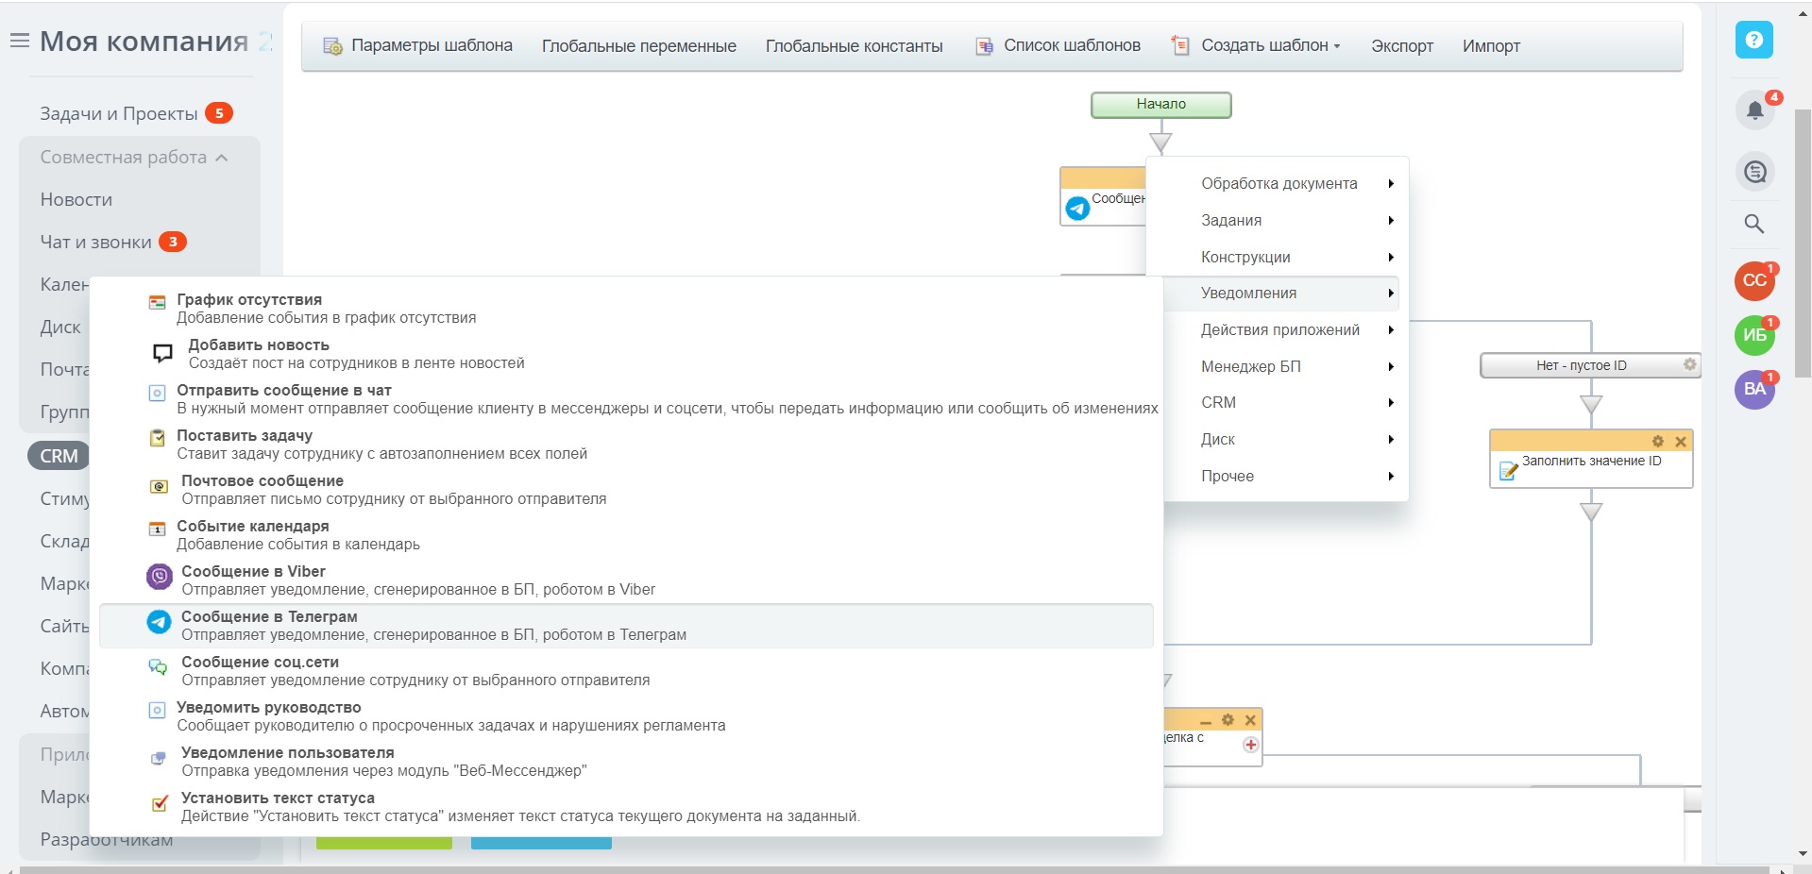Viewport: 1812px width, 874px height.
Task: Open Параметры шаблона
Action: tap(431, 46)
